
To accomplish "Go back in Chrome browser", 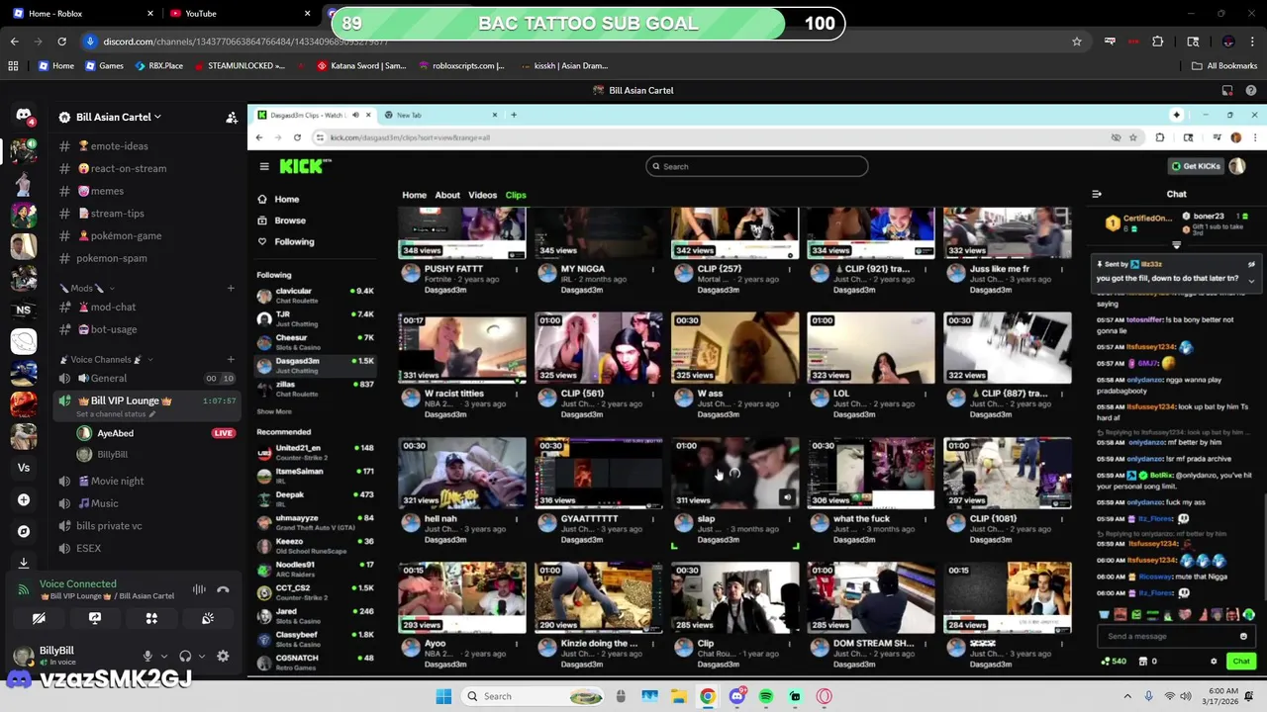I will (14, 42).
